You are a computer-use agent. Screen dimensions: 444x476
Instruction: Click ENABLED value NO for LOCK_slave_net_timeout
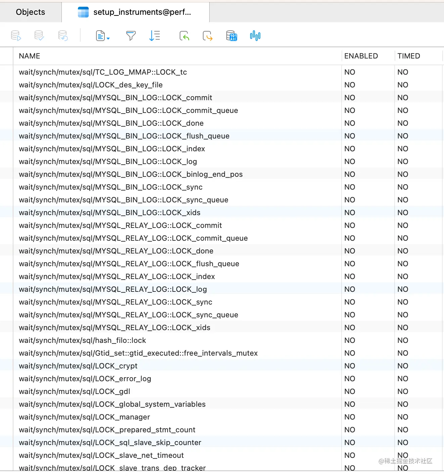tap(350, 455)
